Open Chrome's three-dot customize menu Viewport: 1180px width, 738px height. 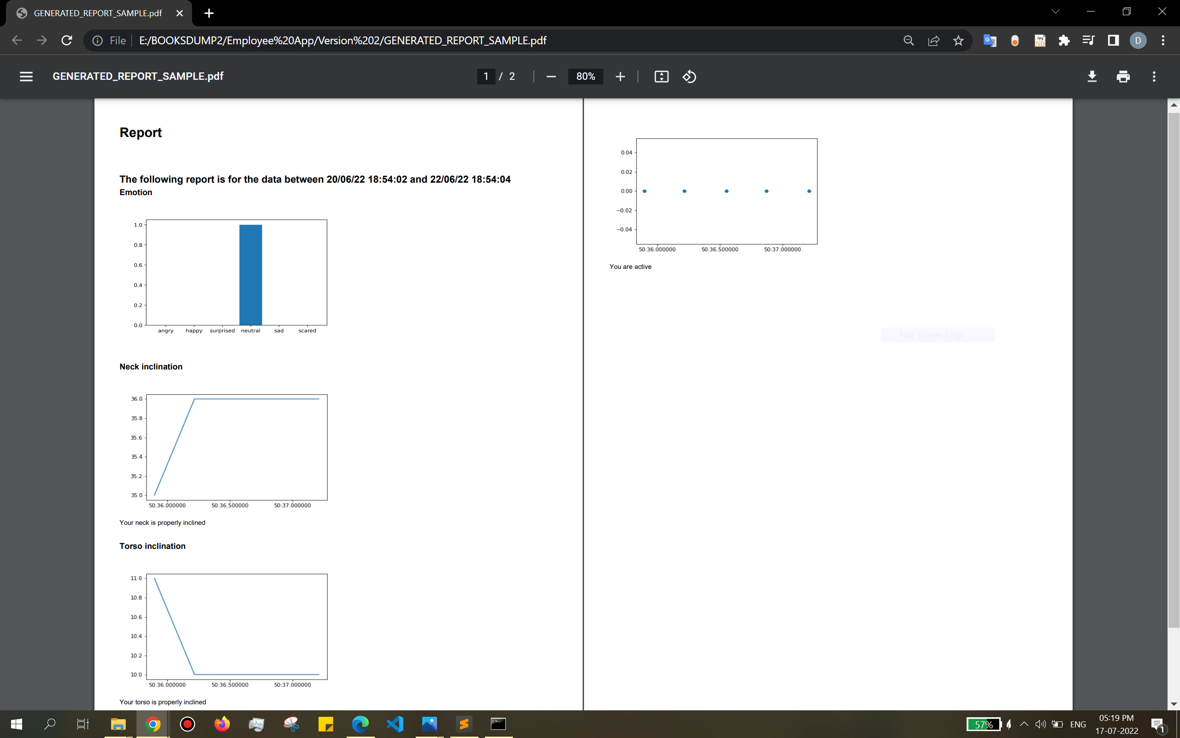coord(1163,41)
